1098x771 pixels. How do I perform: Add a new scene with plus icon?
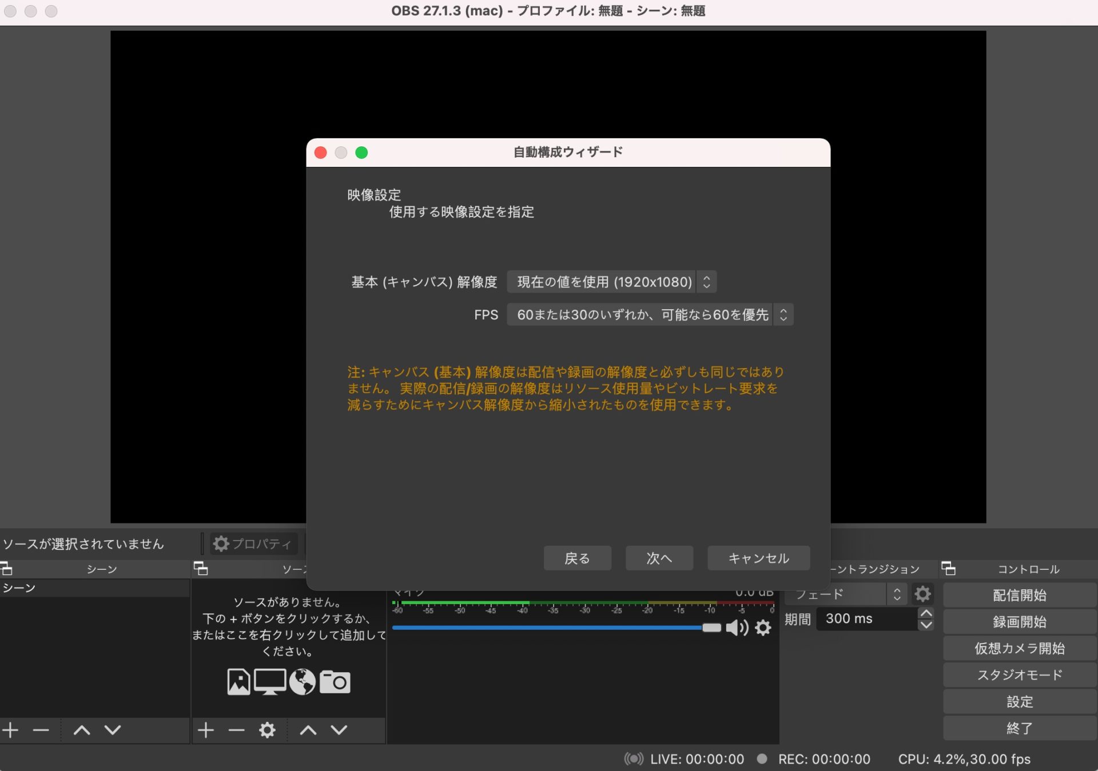coord(10,730)
